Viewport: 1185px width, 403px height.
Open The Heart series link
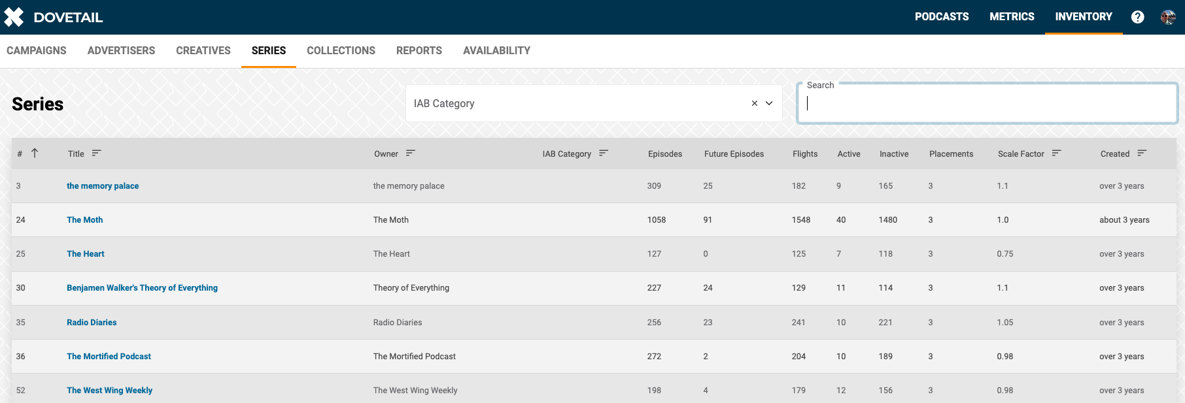pyautogui.click(x=86, y=254)
